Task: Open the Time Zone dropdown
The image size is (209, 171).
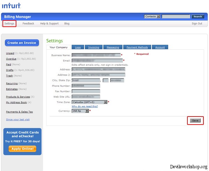Action: 90,102
